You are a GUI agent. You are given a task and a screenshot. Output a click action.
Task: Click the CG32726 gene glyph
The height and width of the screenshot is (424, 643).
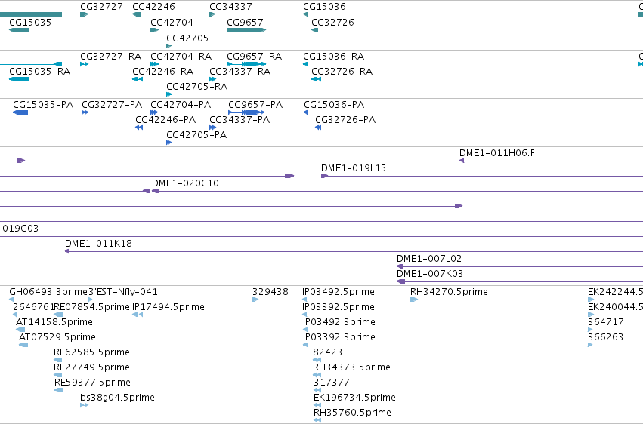point(314,30)
